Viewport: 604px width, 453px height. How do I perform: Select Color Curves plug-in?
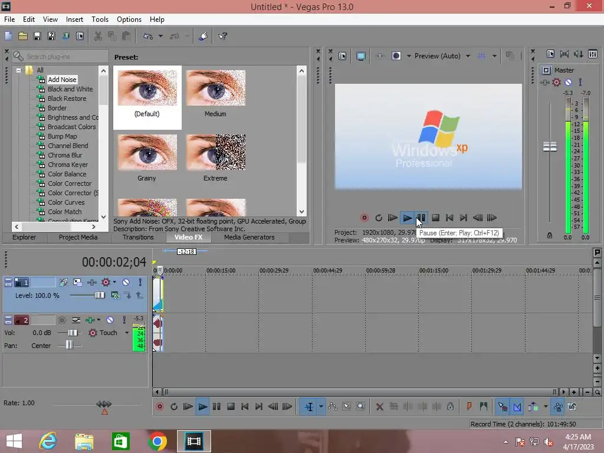tap(66, 202)
